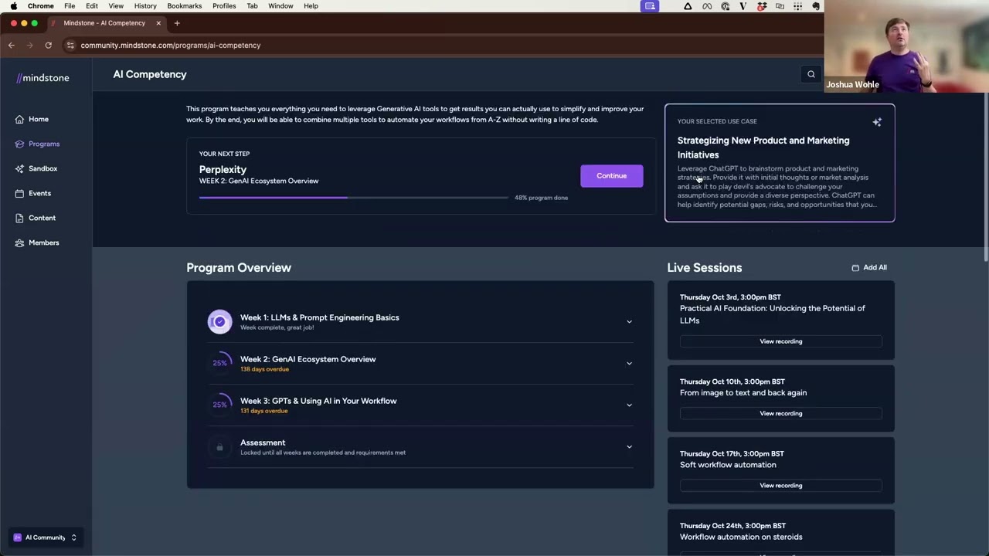Click the Add All sessions button

869,268
